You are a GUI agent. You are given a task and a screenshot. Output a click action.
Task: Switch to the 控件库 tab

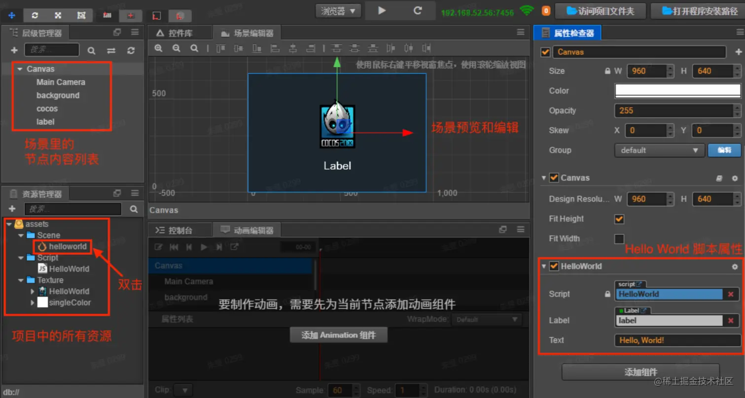(175, 34)
